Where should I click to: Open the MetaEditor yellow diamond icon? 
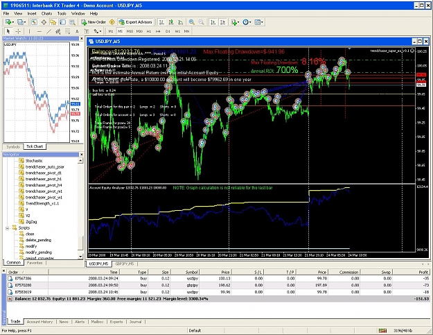[112, 22]
